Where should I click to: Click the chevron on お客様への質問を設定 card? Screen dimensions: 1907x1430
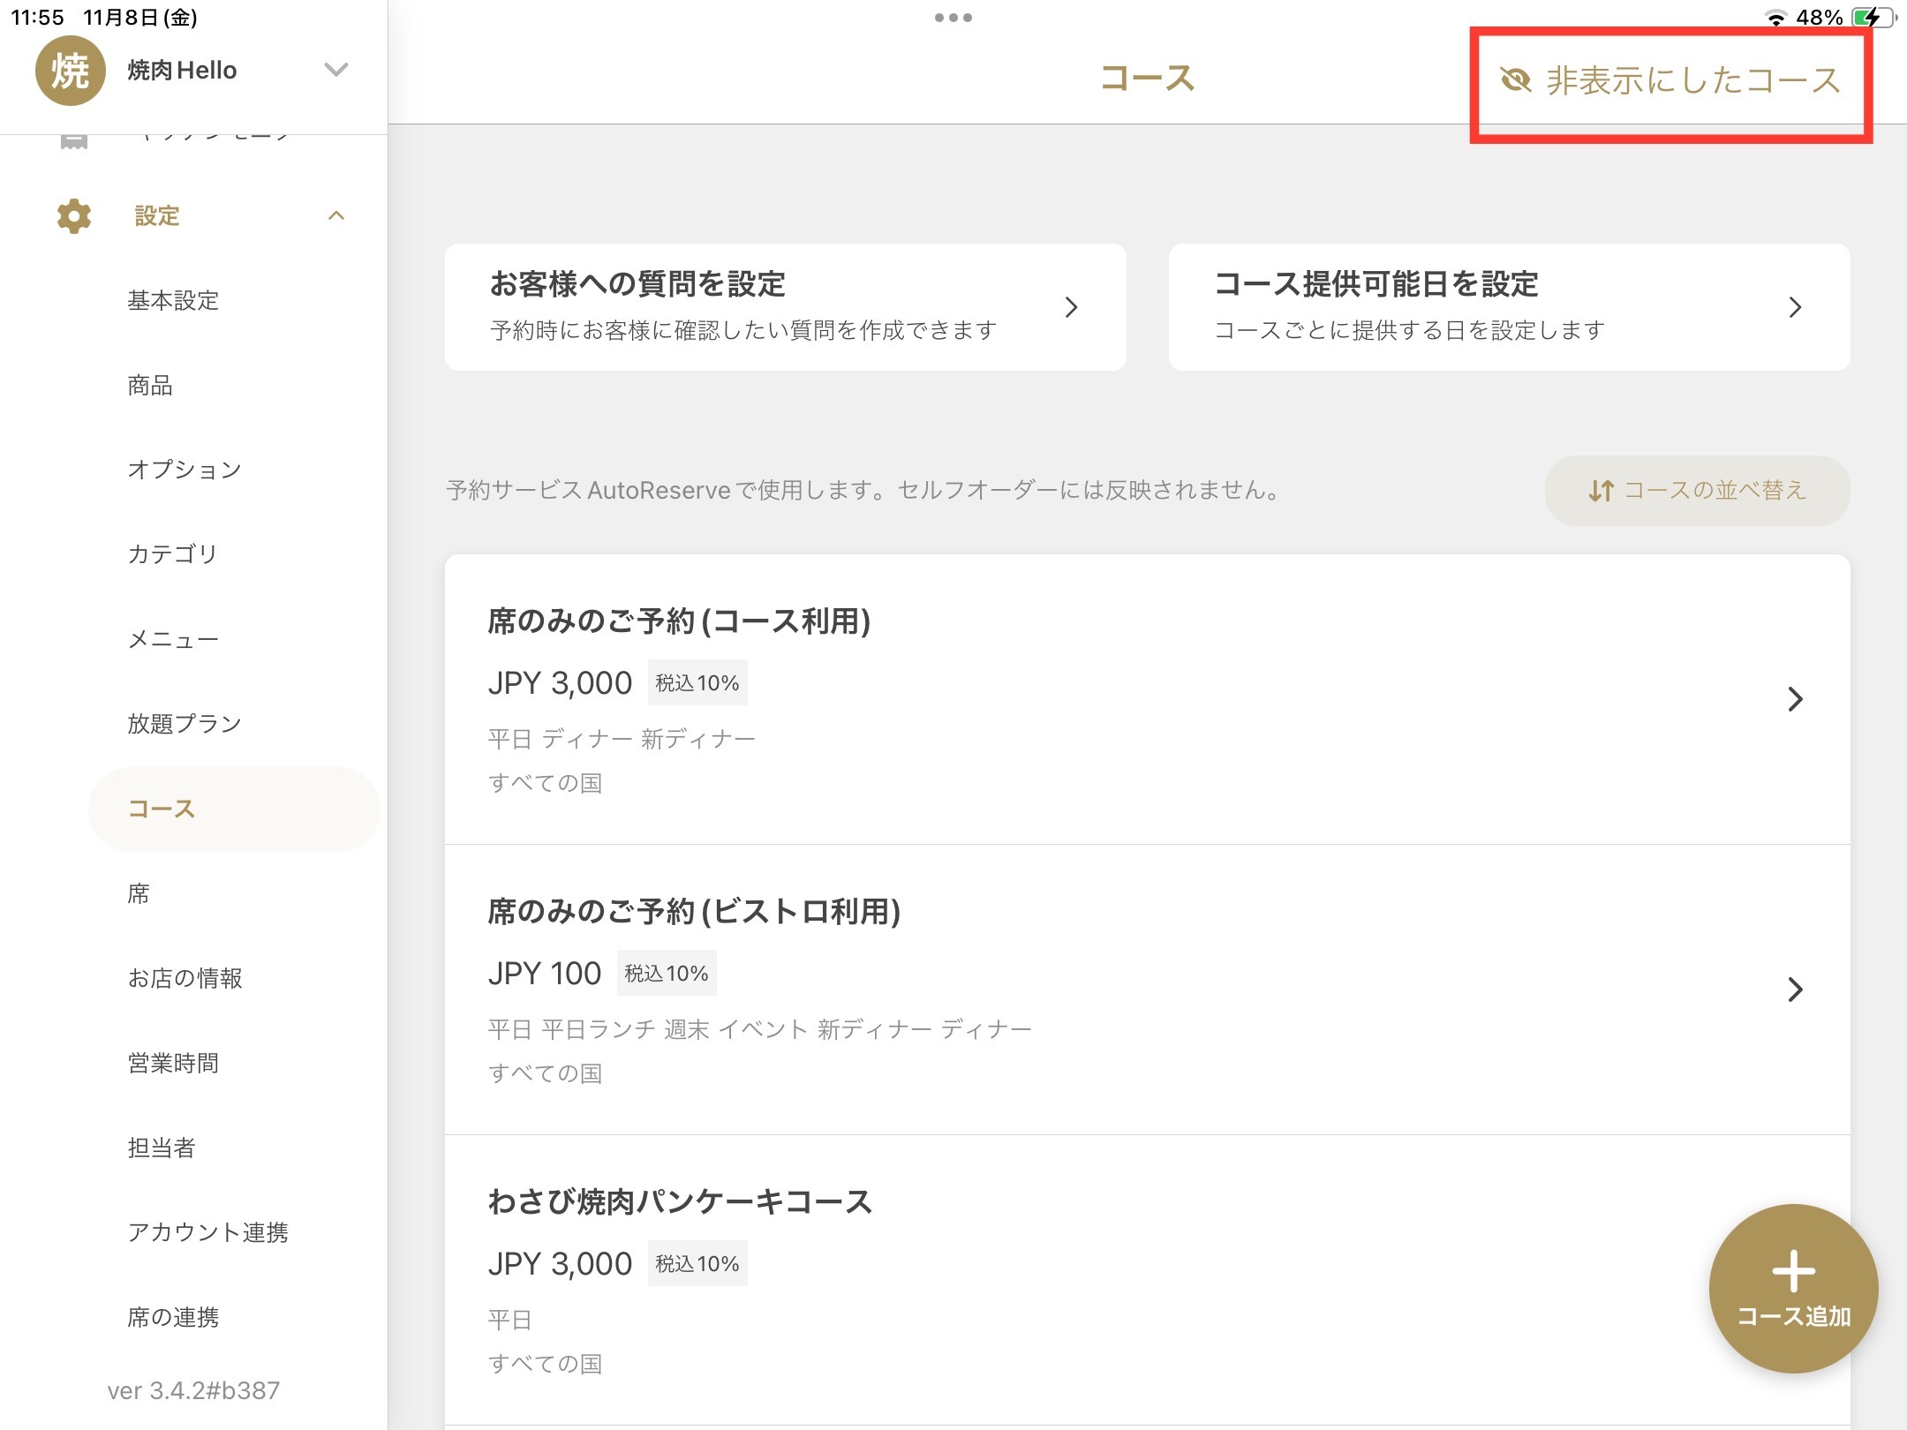coord(1071,307)
